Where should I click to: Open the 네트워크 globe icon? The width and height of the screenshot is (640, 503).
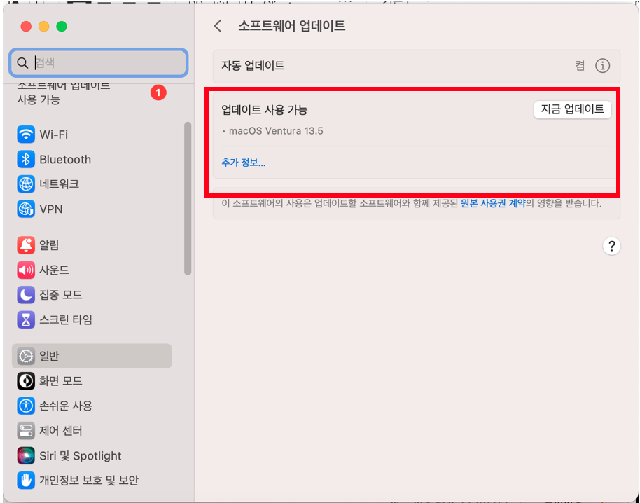(x=26, y=184)
